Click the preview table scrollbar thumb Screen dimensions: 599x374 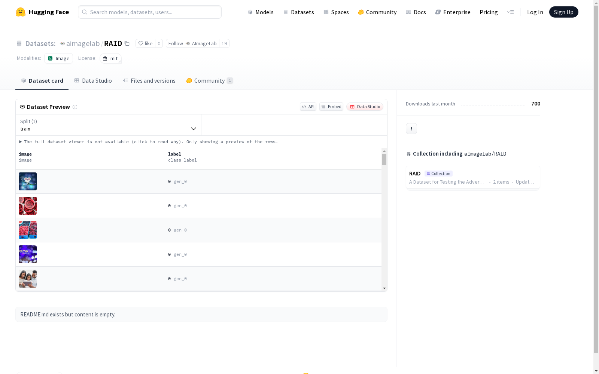384,159
